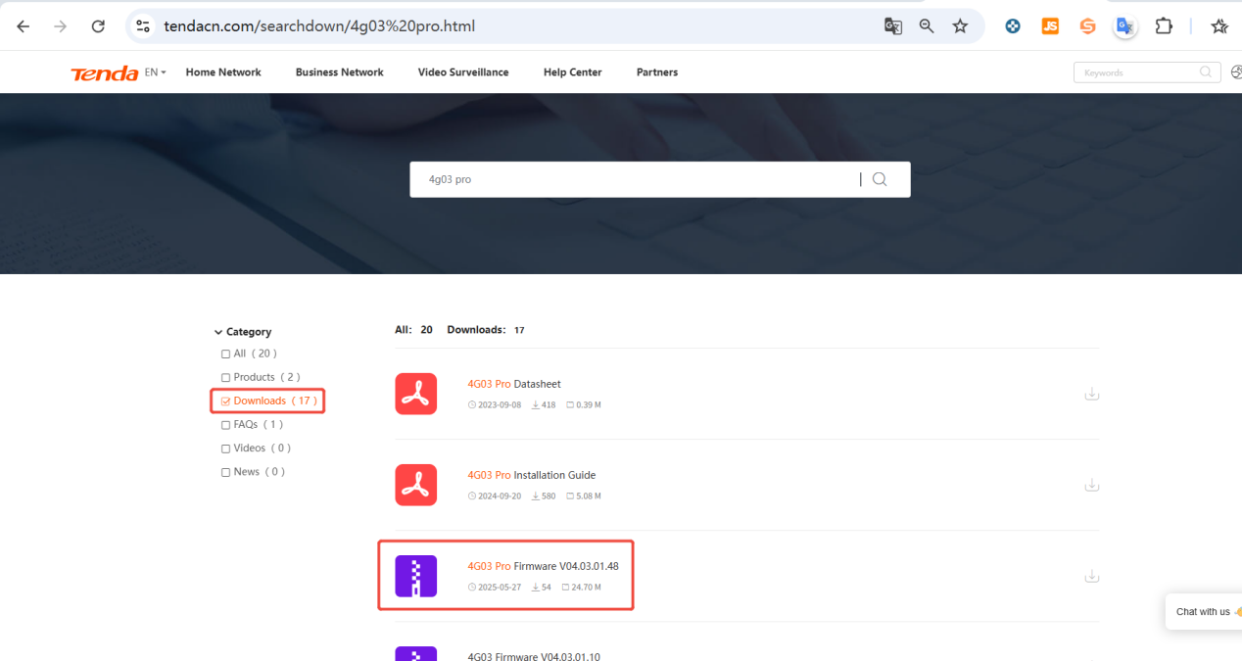Open the Help Center menu
The width and height of the screenshot is (1242, 661).
pos(572,72)
